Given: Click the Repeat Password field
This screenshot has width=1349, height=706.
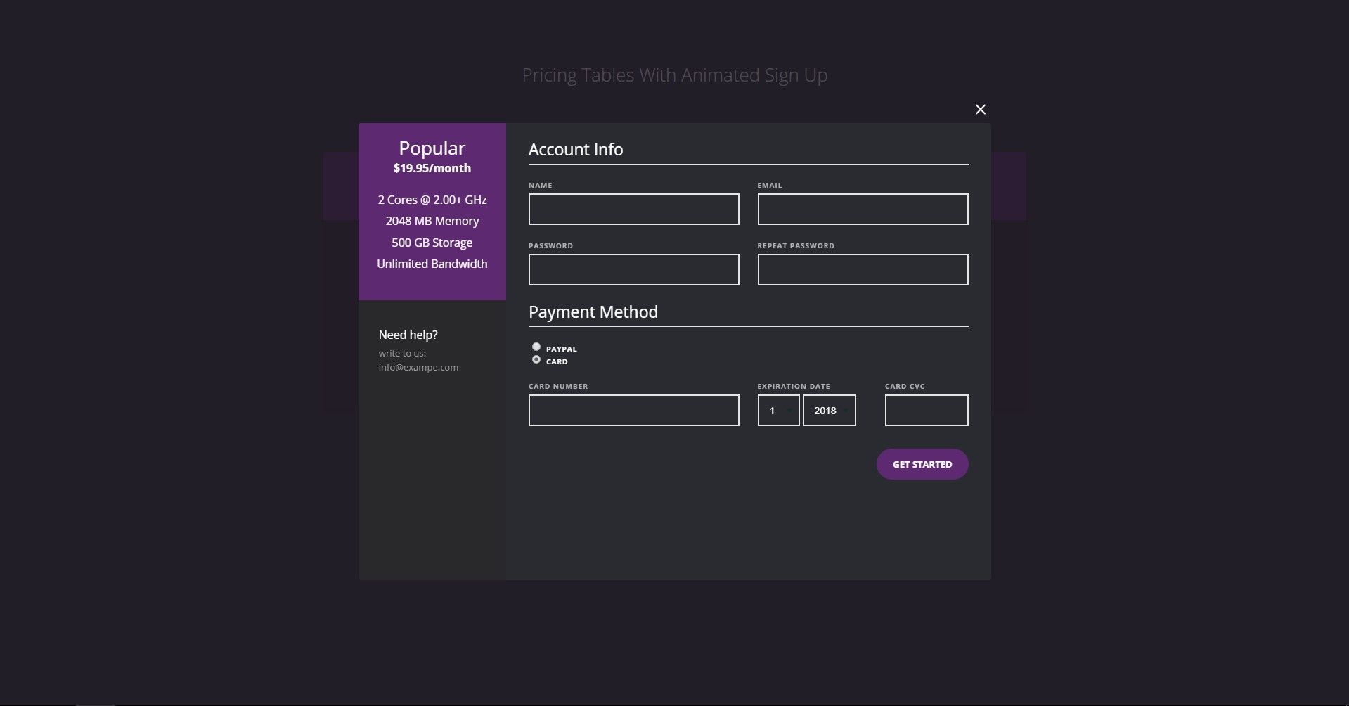Looking at the screenshot, I should pyautogui.click(x=863, y=270).
